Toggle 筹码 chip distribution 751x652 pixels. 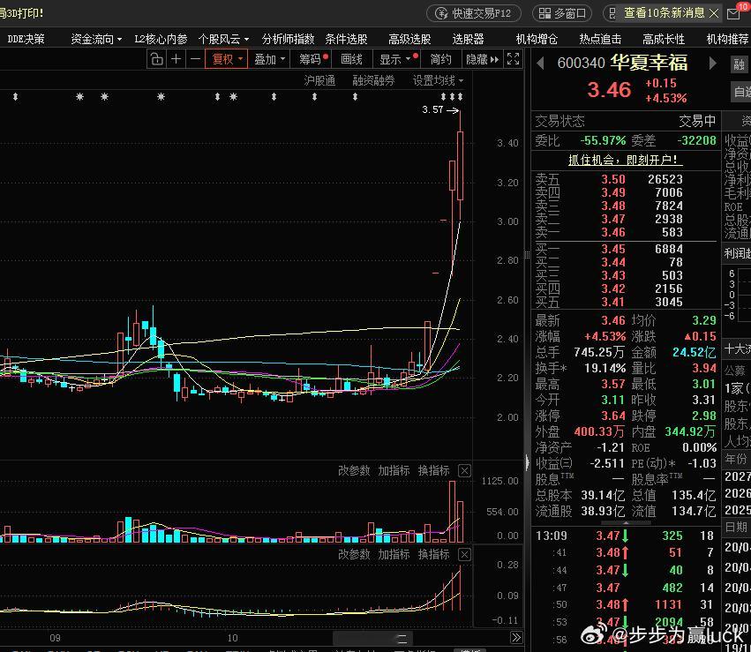310,59
